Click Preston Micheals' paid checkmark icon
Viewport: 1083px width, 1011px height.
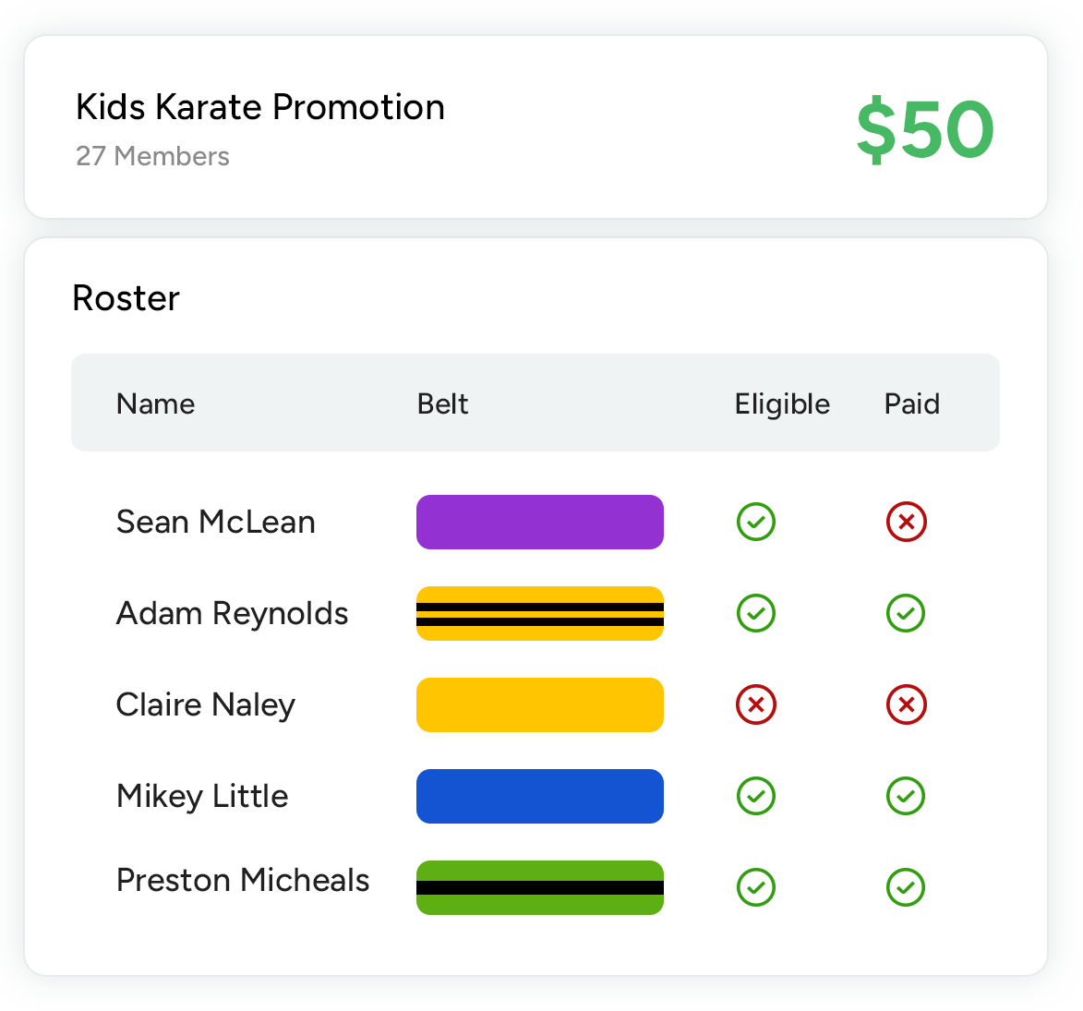906,887
